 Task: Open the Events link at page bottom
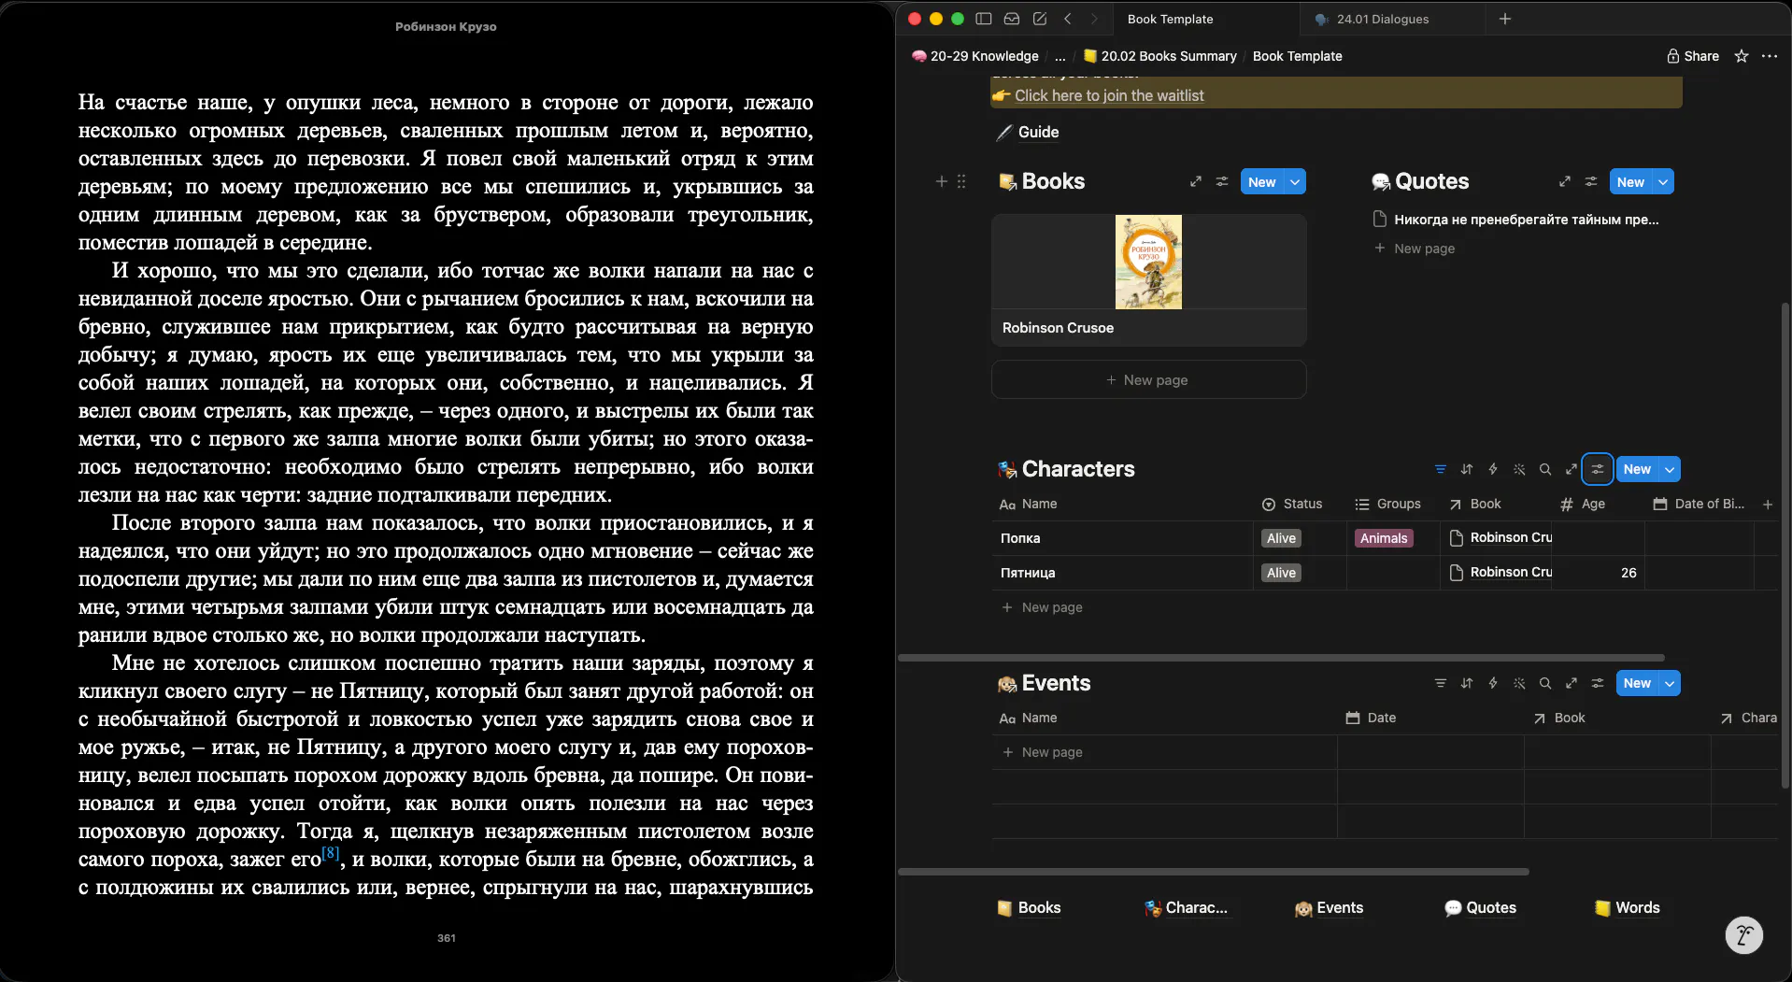click(x=1329, y=908)
